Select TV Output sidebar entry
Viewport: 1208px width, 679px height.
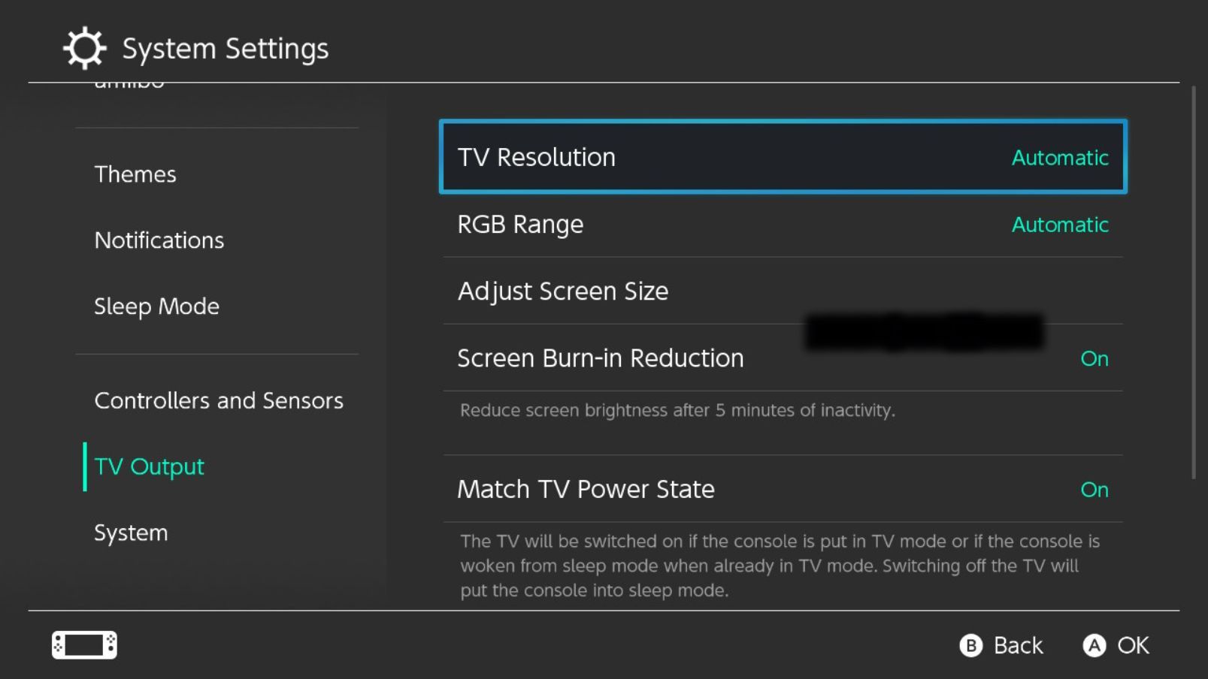(149, 466)
